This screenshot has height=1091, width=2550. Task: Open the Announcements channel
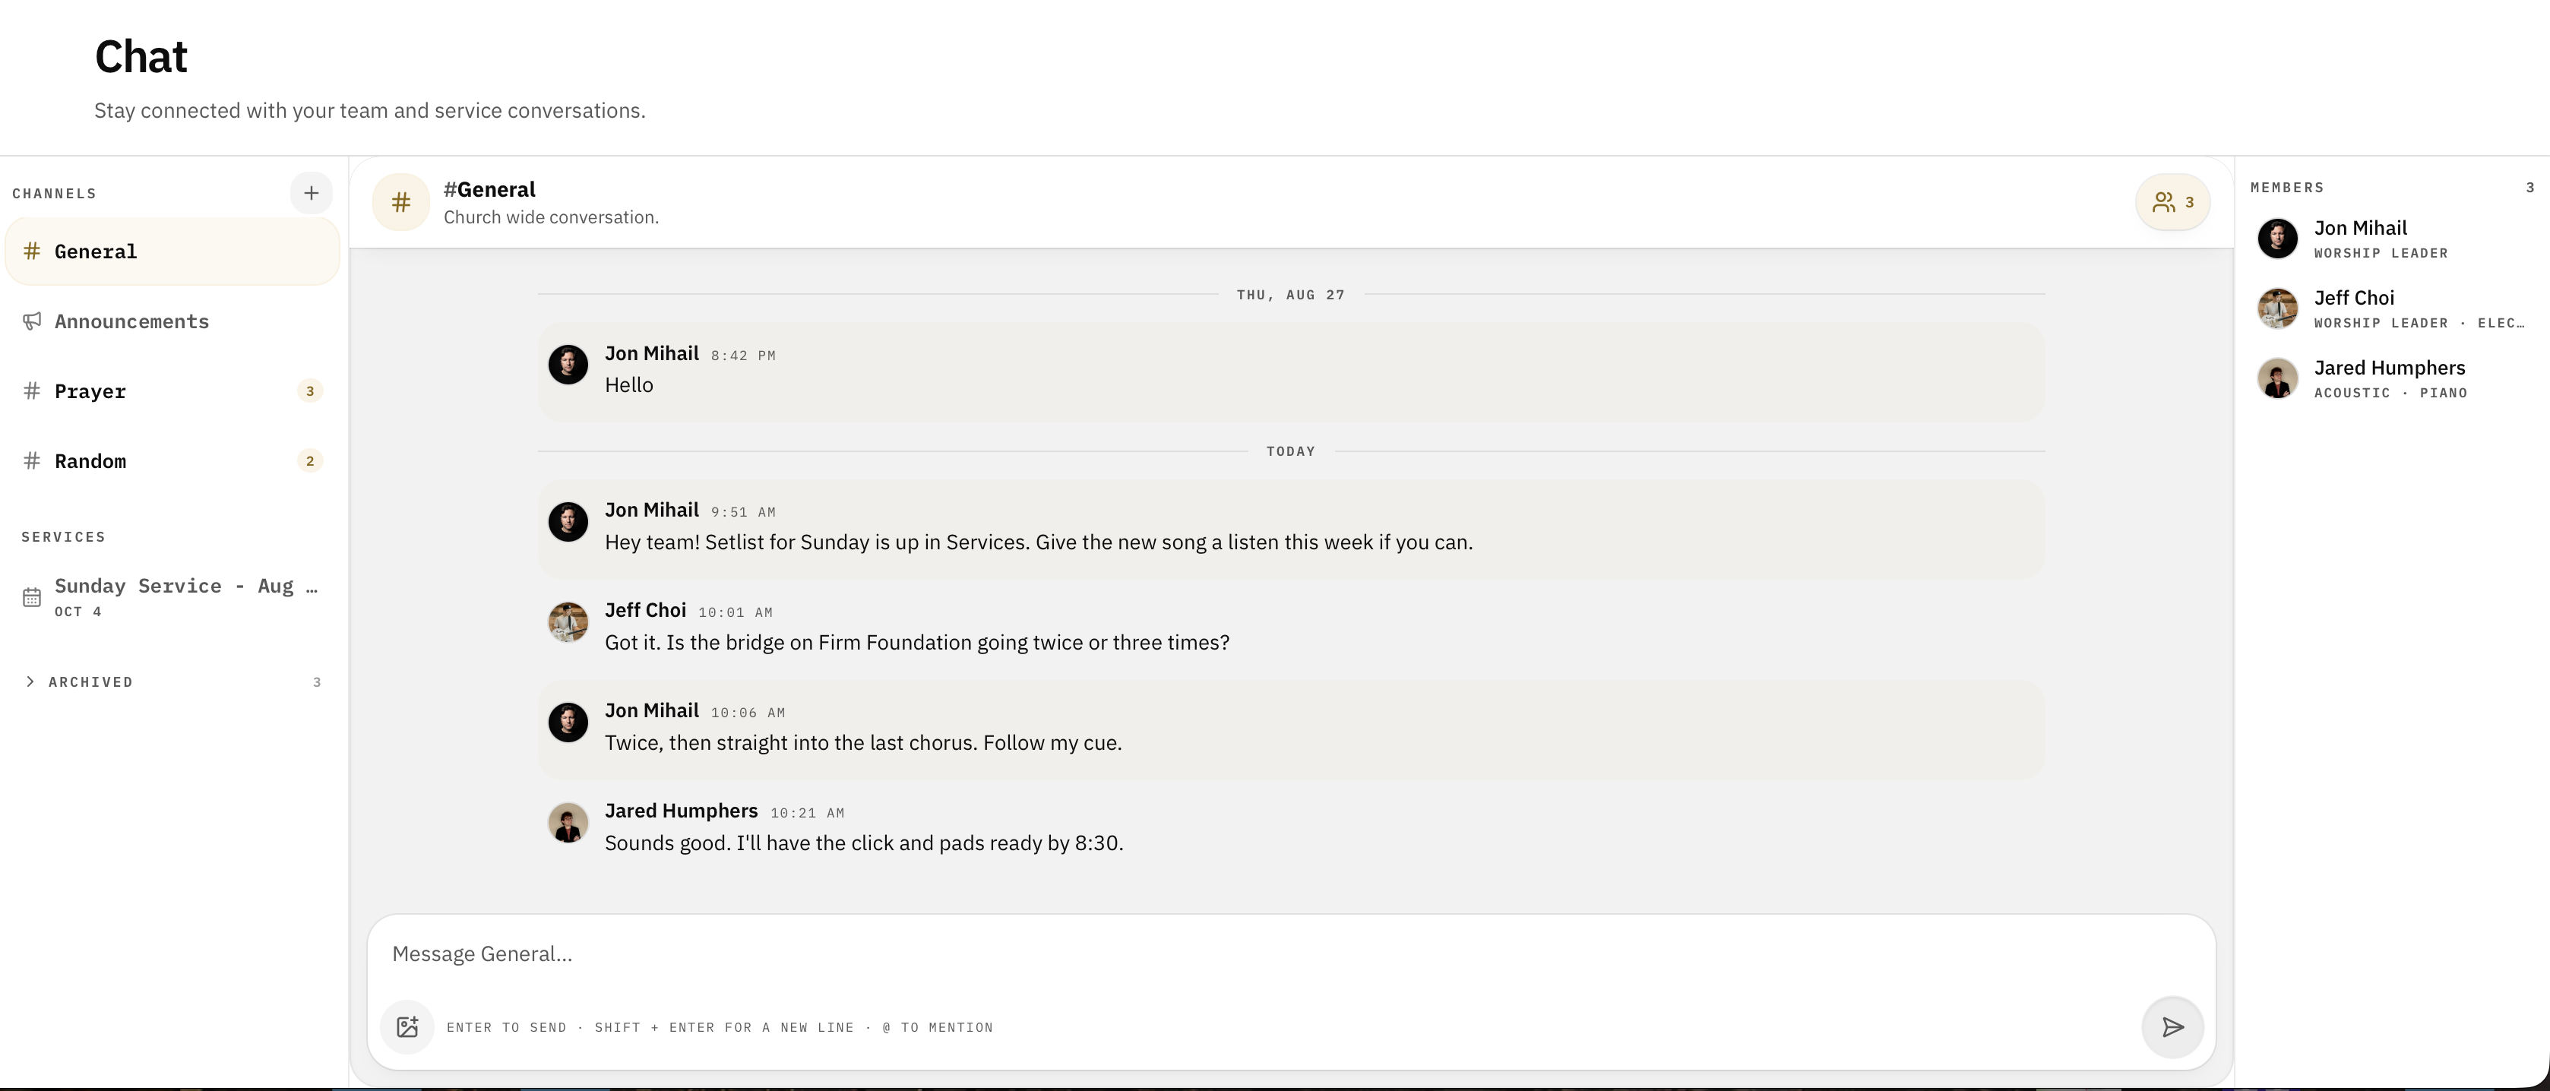(x=172, y=321)
